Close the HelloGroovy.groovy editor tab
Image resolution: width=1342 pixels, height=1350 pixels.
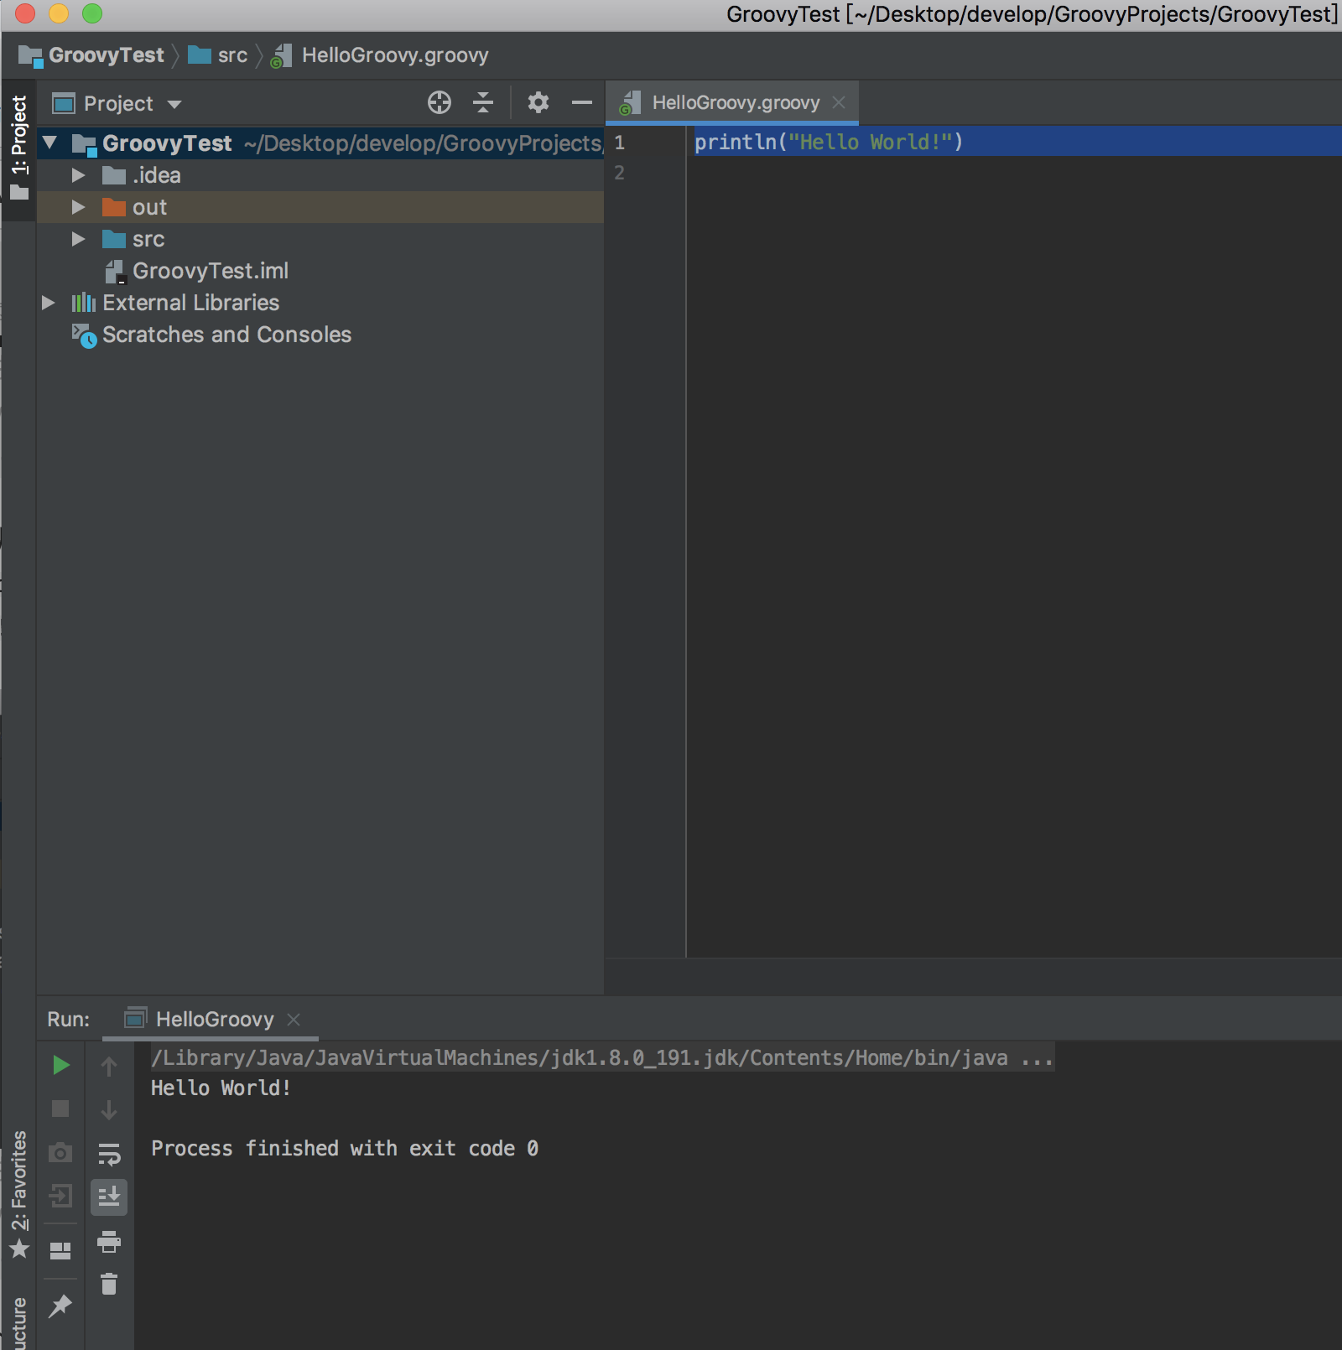(x=839, y=102)
